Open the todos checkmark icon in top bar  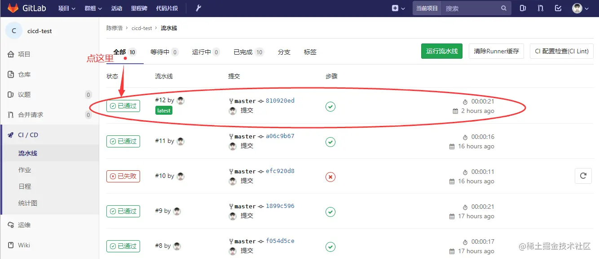[x=558, y=8]
